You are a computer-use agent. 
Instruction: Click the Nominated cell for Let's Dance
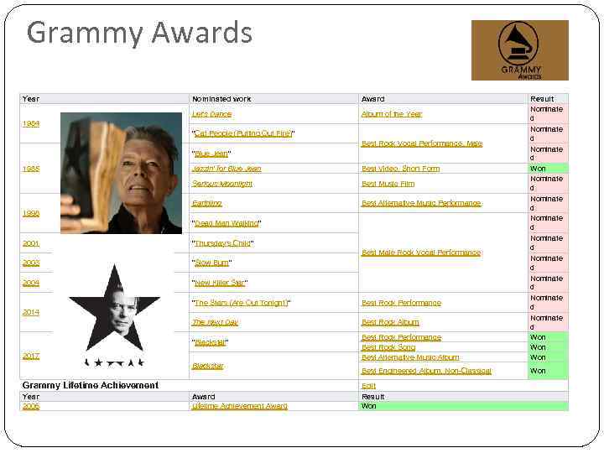[x=547, y=114]
